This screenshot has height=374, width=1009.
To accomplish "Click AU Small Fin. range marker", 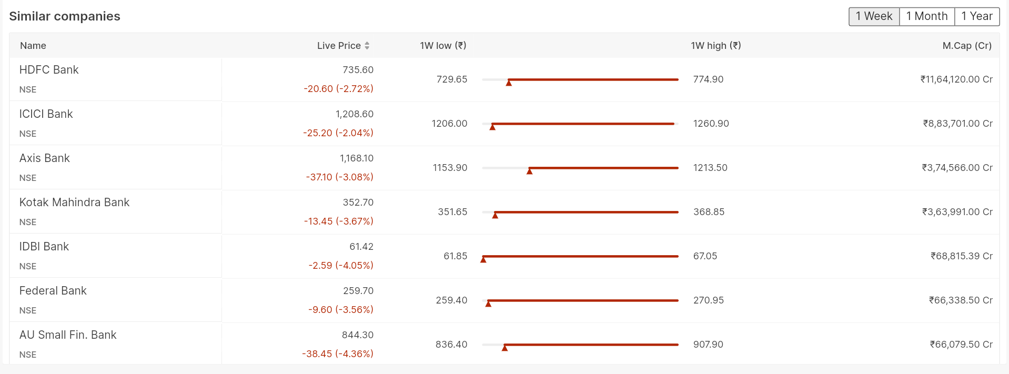I will (504, 348).
